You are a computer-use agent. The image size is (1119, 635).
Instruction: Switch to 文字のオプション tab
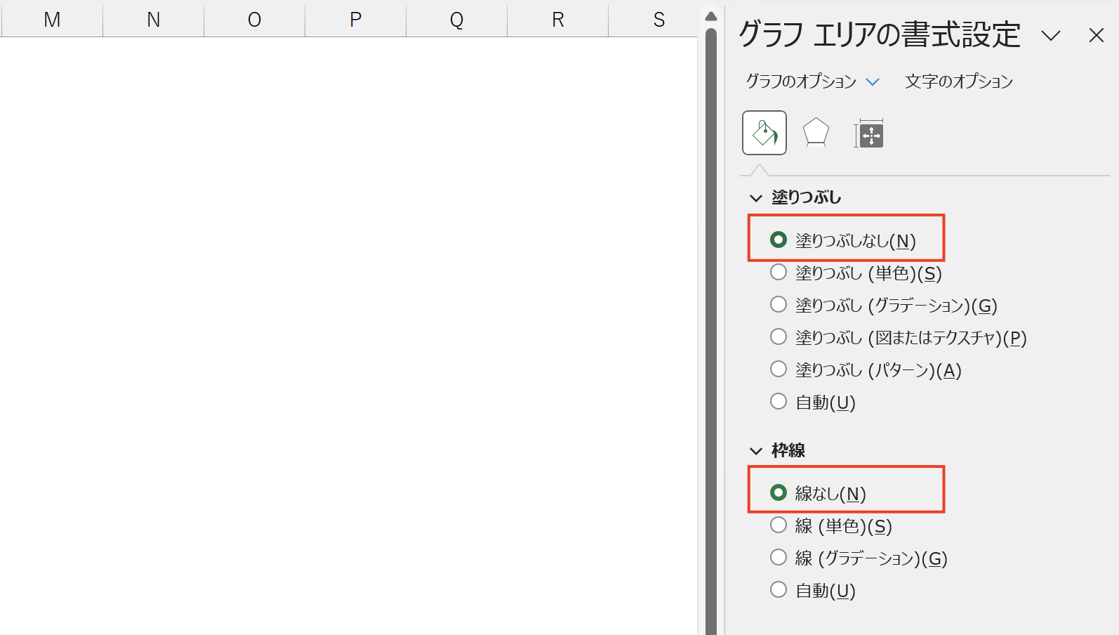(959, 81)
